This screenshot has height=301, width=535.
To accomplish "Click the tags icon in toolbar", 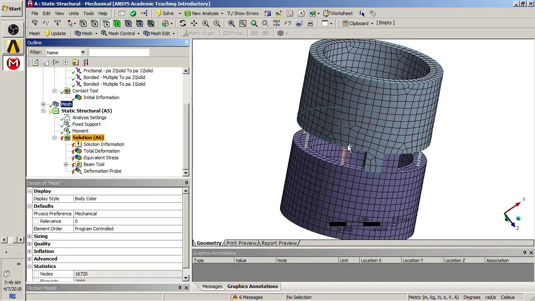I will (373, 13).
